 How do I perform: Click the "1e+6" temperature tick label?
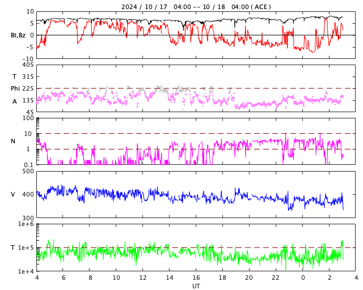tap(26, 224)
